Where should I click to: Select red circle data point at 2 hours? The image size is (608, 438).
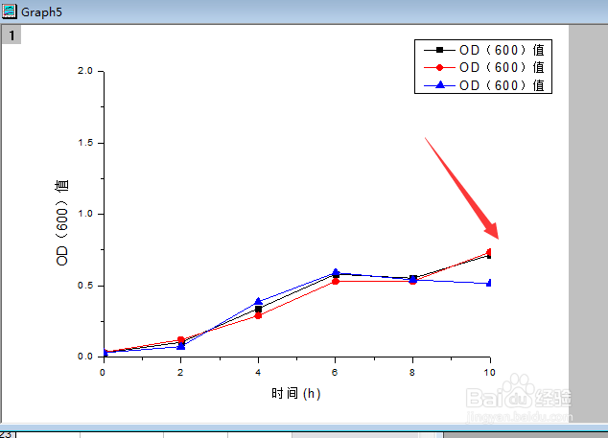click(x=180, y=340)
